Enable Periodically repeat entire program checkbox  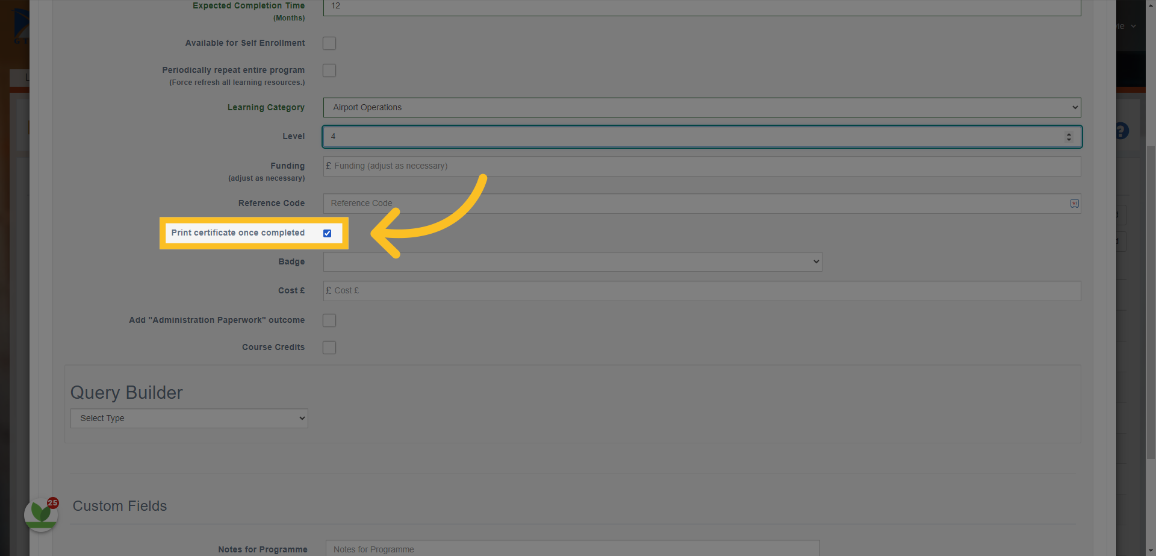pyautogui.click(x=329, y=70)
